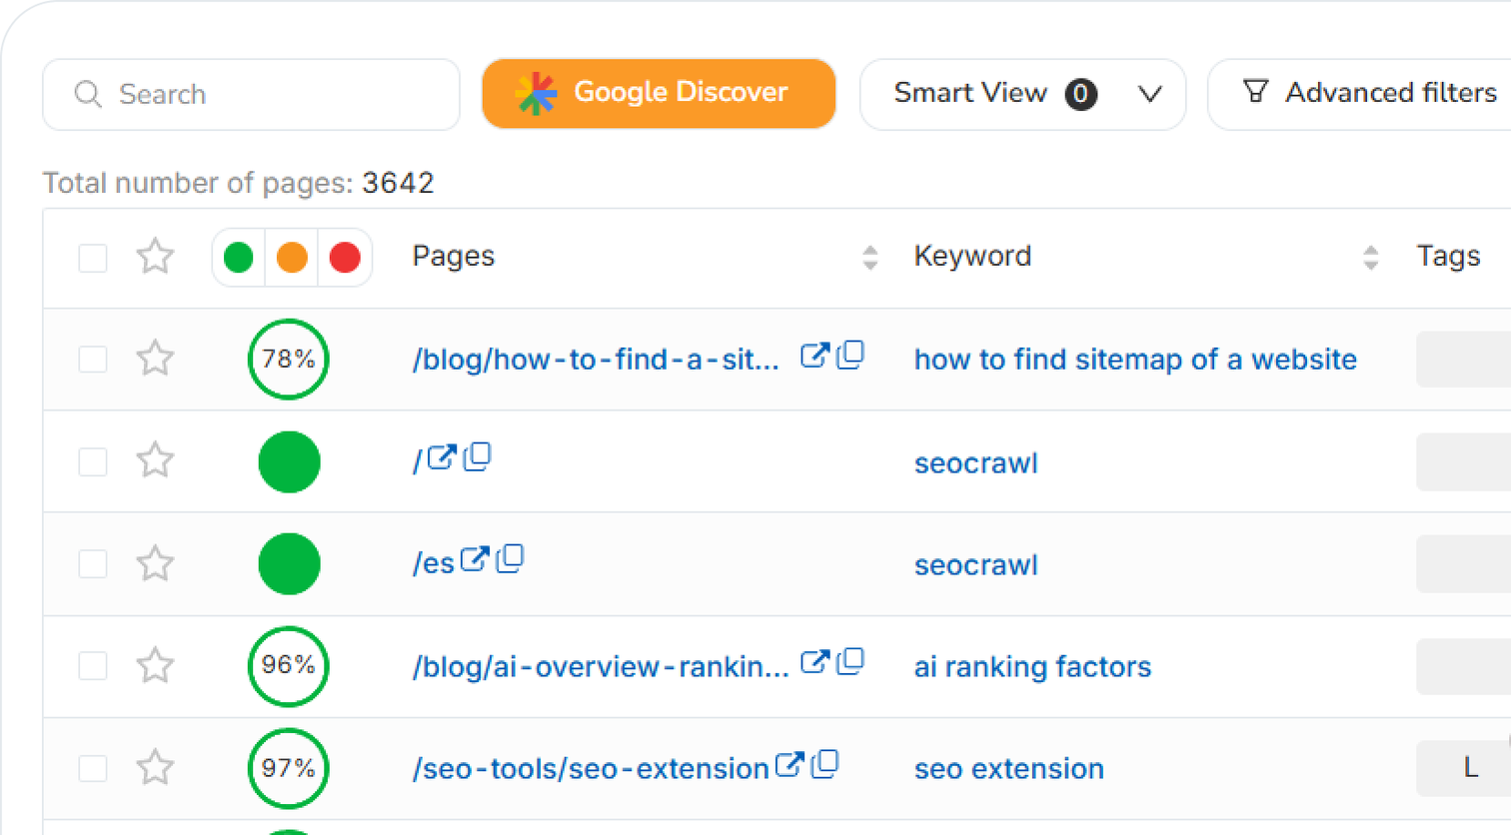Tick the select-all checkbox in header
This screenshot has height=835, width=1511.
pos(93,258)
